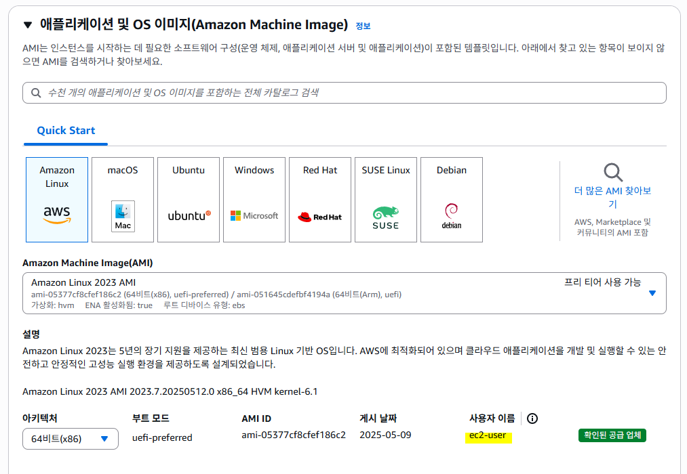687x474 pixels.
Task: Select the Red Hat AMI tile
Action: pyautogui.click(x=320, y=200)
